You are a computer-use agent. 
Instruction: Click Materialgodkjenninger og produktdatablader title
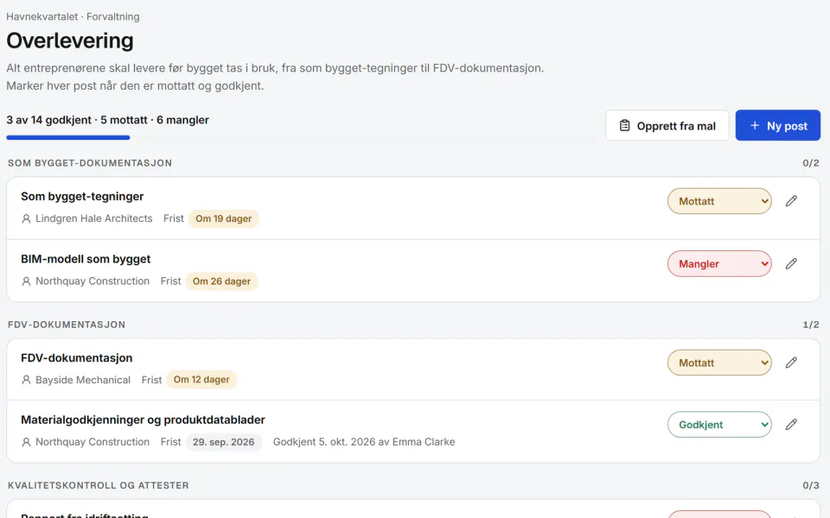click(143, 420)
